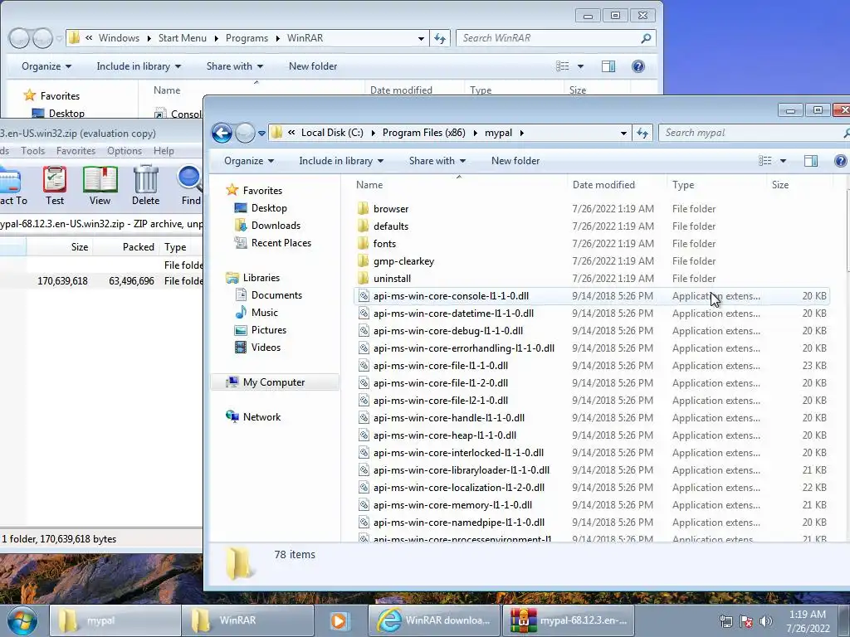Open Documents library
The height and width of the screenshot is (637, 850).
coord(276,295)
